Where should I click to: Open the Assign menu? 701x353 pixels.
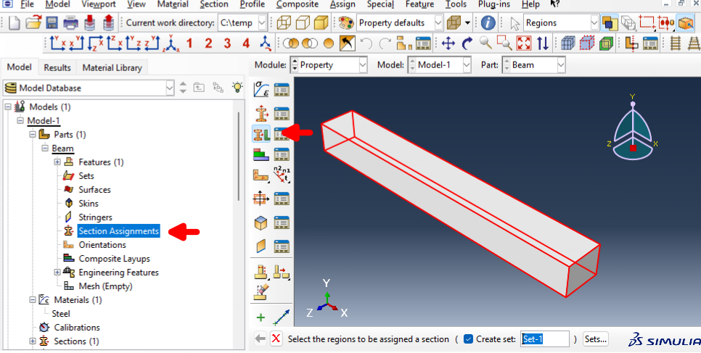pos(343,4)
